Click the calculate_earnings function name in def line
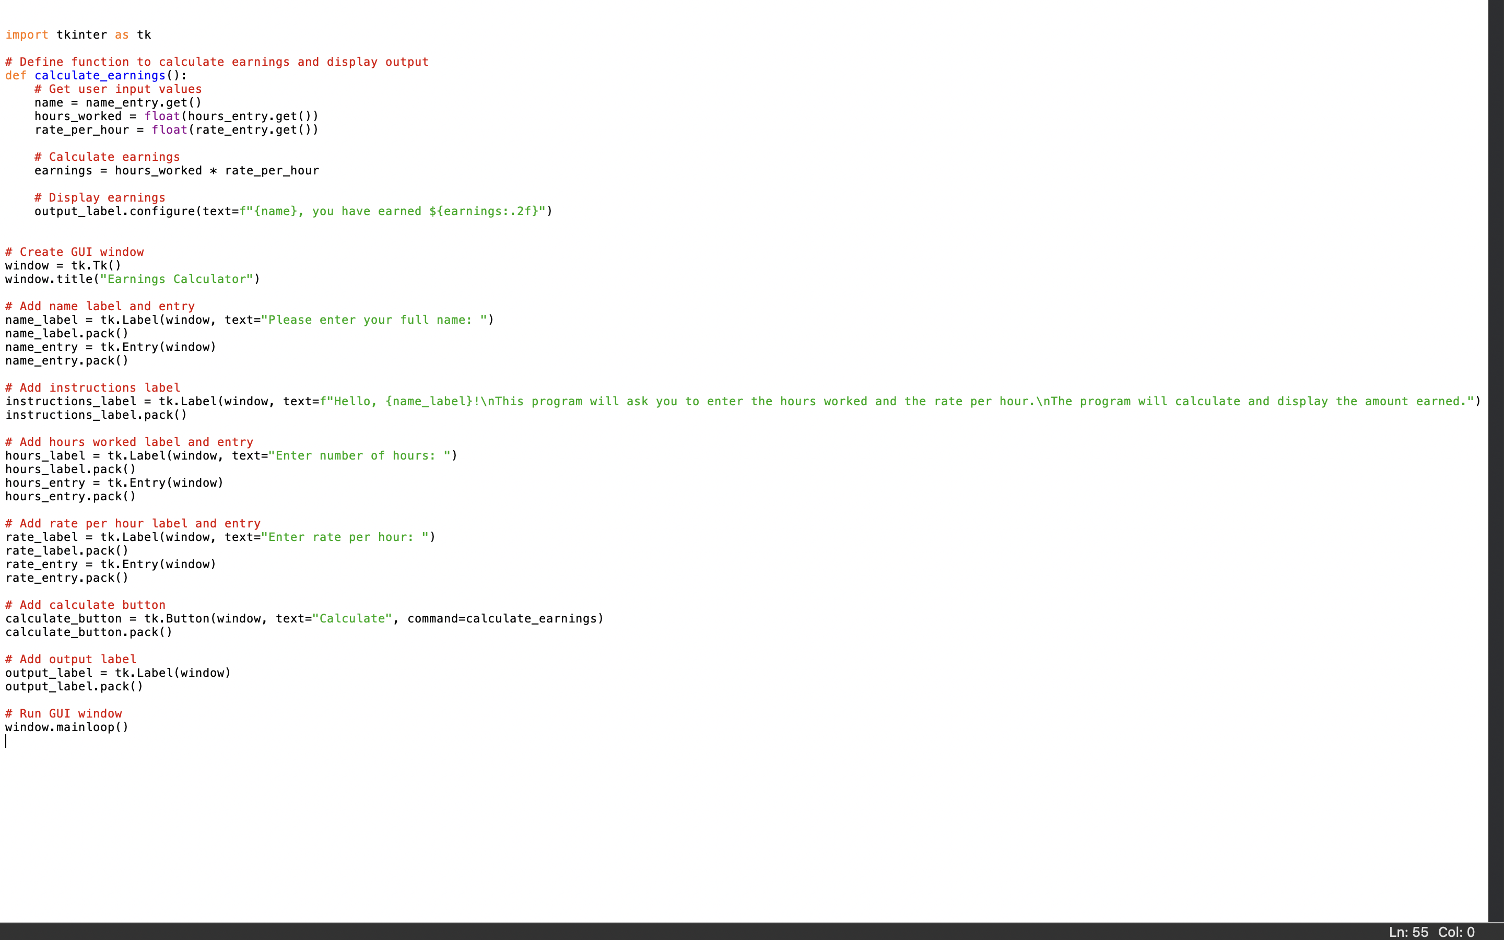 pyautogui.click(x=99, y=75)
